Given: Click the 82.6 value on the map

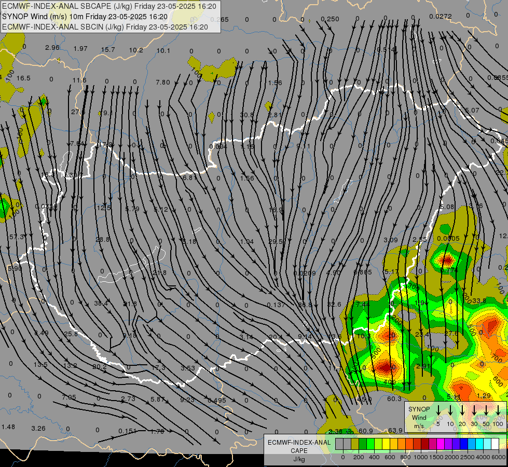Looking at the screenshot, I should click(x=334, y=304).
